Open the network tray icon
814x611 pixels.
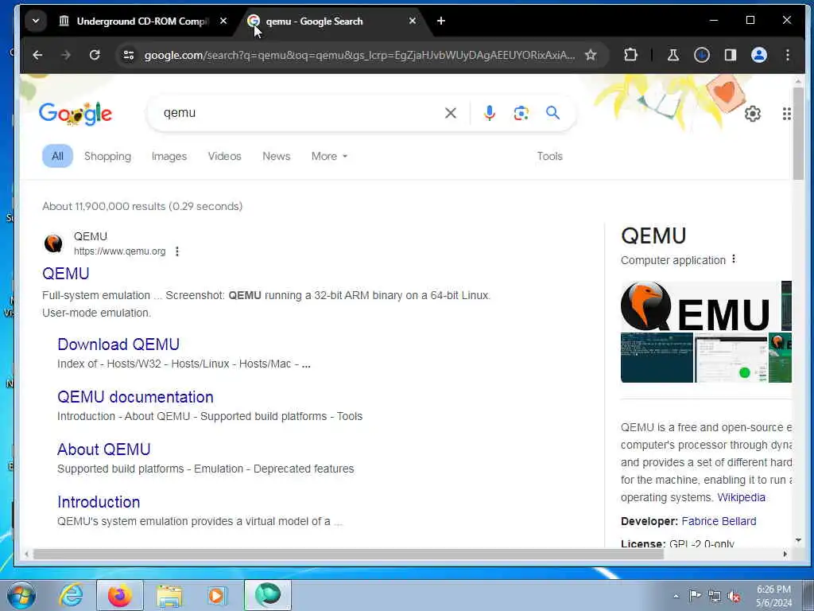tap(715, 596)
